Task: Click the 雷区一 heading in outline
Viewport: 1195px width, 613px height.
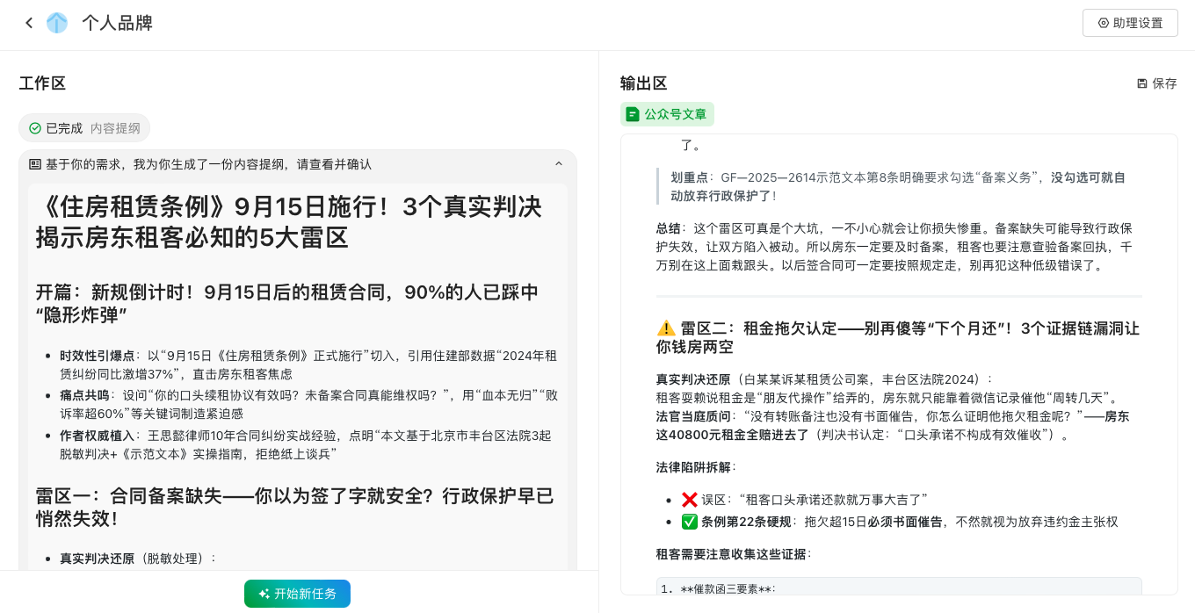Action: coord(294,507)
